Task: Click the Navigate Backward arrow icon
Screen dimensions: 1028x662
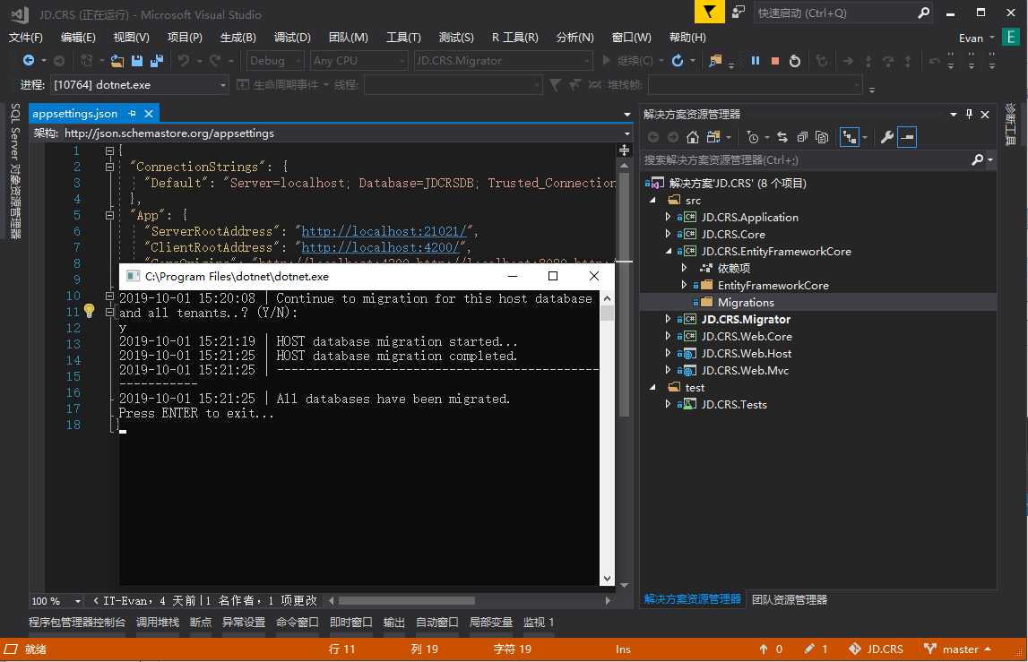Action: tap(28, 60)
